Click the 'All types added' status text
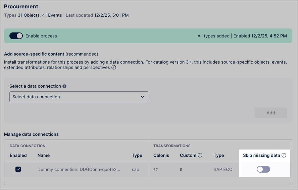This screenshot has width=298, height=190. [213, 36]
